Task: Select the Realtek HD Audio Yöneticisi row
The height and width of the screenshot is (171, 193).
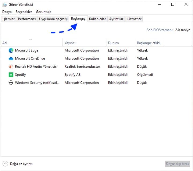Action: click(x=96, y=67)
